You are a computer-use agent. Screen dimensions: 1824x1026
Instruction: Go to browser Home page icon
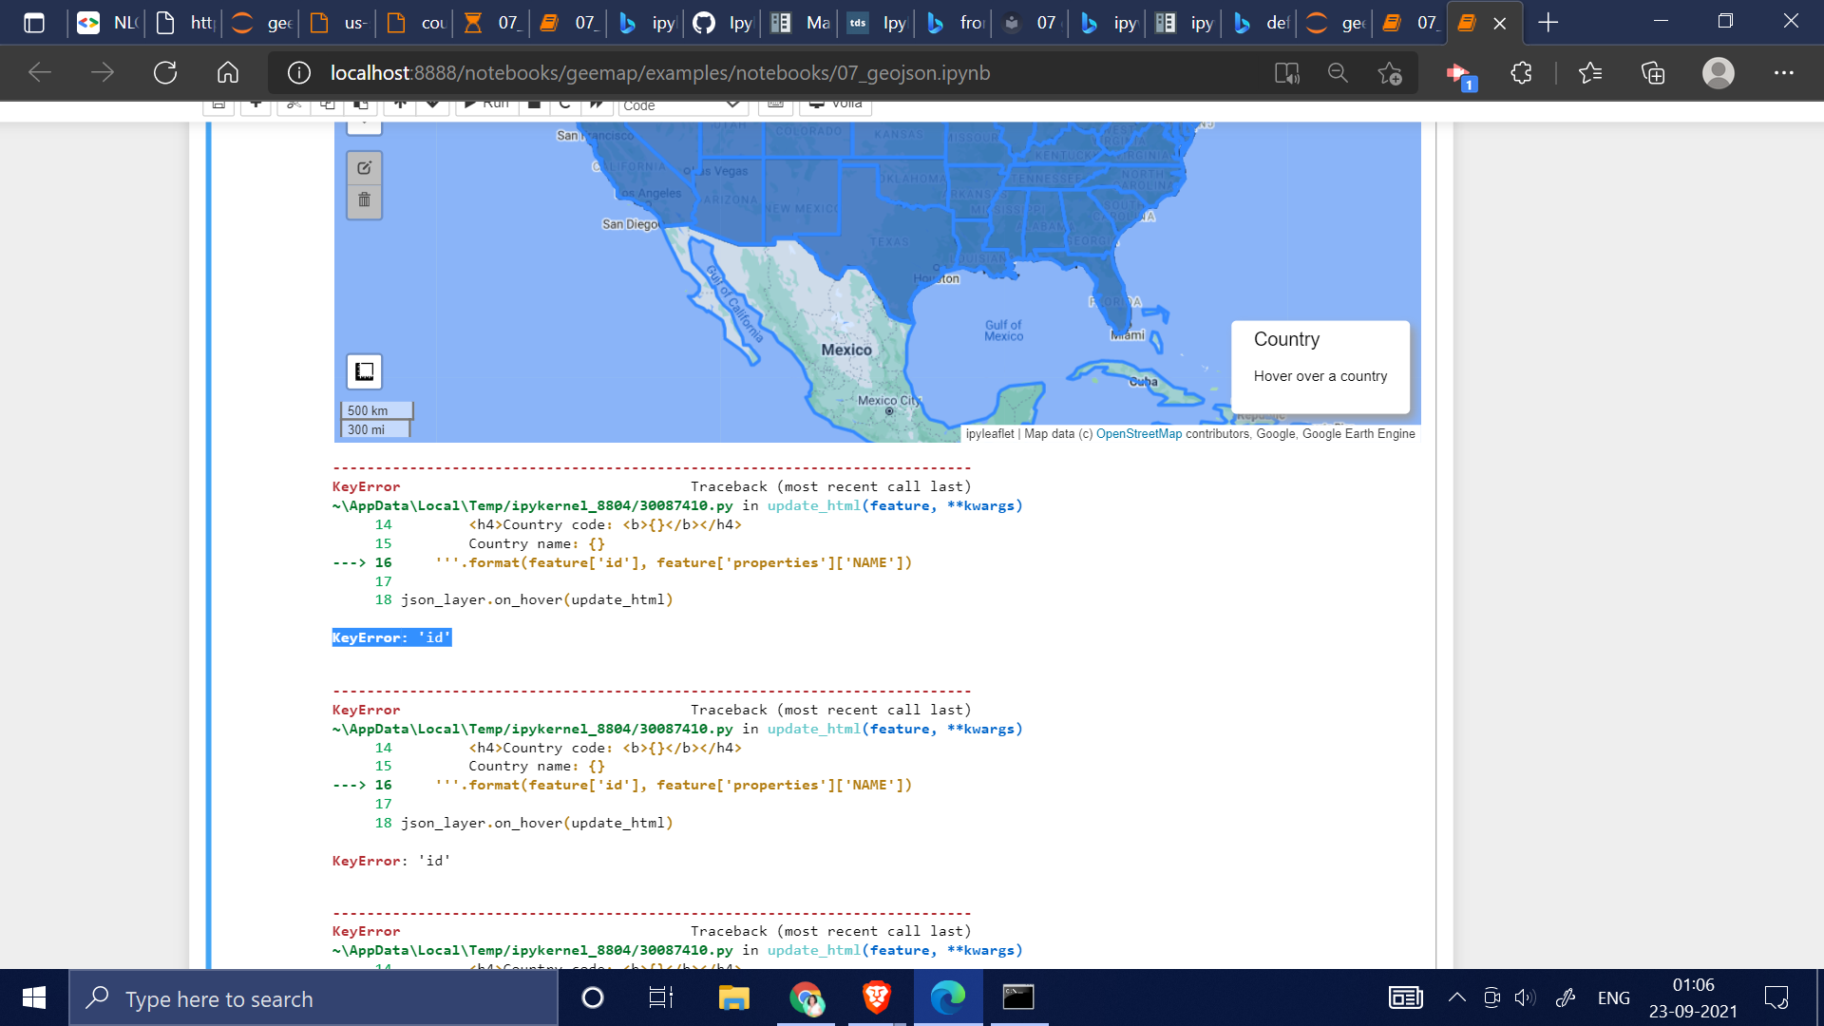(228, 73)
